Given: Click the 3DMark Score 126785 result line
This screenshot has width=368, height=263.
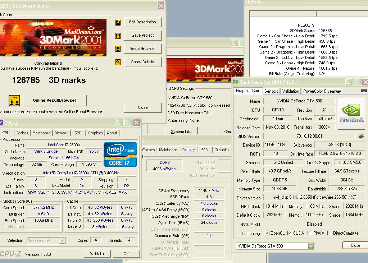Looking at the screenshot, I should (x=311, y=31).
